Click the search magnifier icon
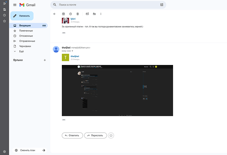Viewport: 227px width, 155px height. coord(55,5)
